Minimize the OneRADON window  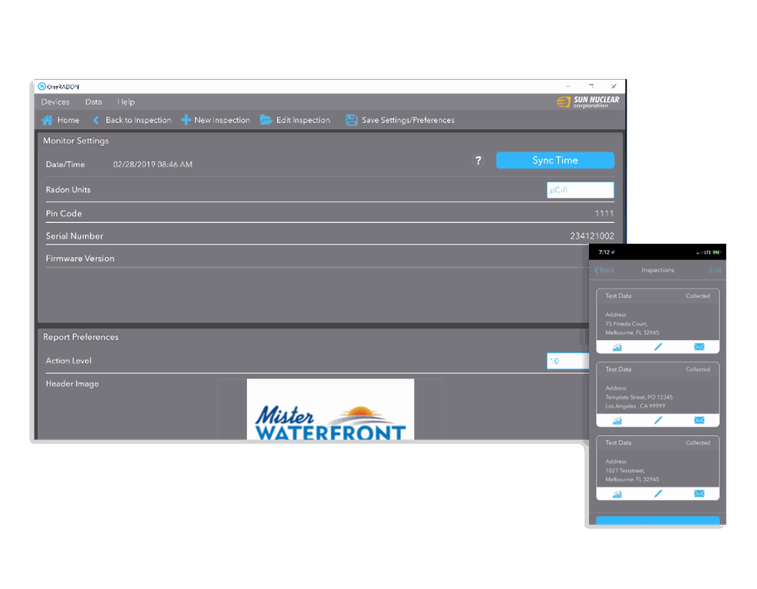click(568, 87)
